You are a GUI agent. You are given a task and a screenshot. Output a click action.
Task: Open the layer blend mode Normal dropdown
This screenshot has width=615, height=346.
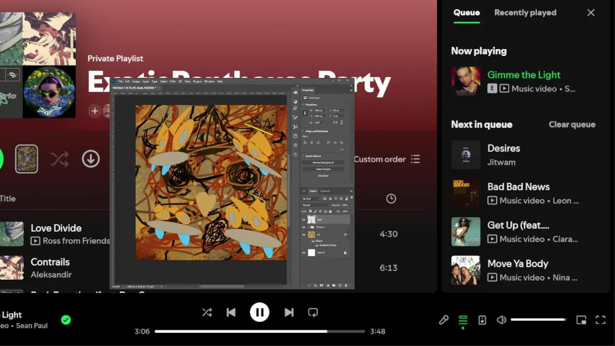[316, 205]
